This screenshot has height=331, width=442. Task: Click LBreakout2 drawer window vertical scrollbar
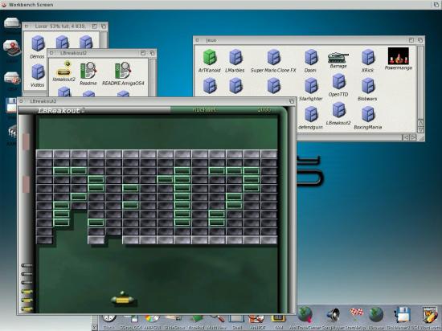(x=153, y=76)
